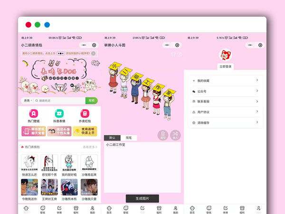Click the shirt icon above the sign characters
This screenshot has width=285, height=214.
173,54
